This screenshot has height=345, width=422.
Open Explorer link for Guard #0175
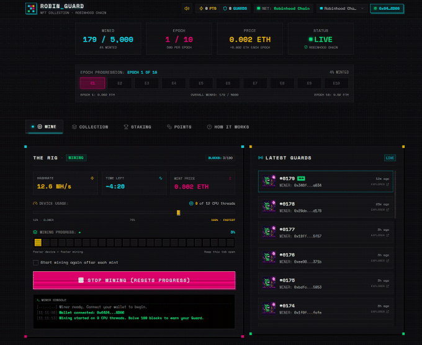tap(380, 286)
